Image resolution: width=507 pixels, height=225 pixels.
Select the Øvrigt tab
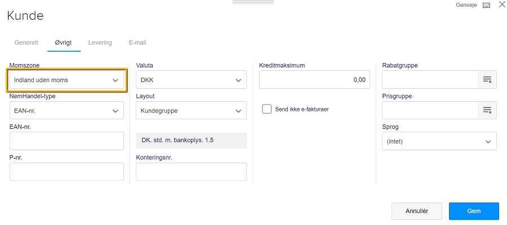[63, 43]
